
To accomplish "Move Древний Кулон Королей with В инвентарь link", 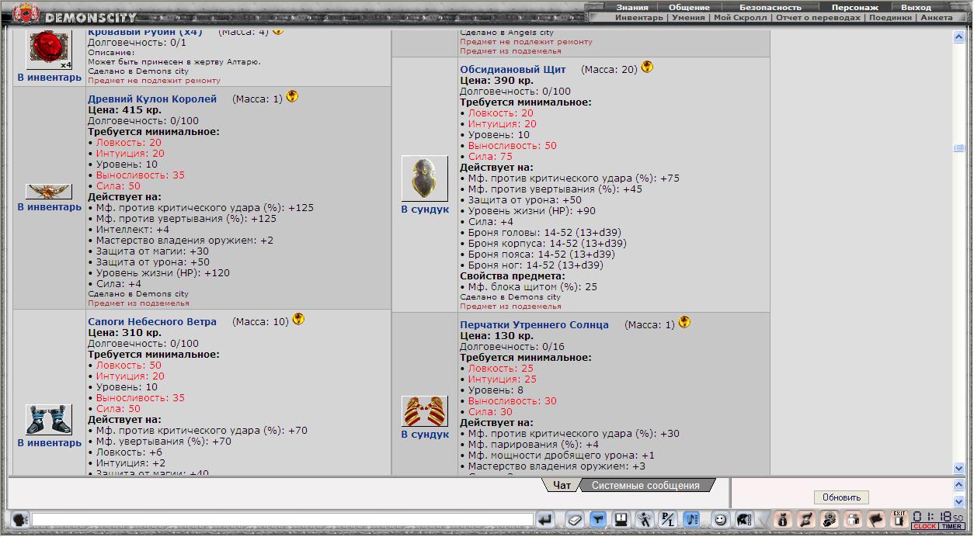I will 50,207.
